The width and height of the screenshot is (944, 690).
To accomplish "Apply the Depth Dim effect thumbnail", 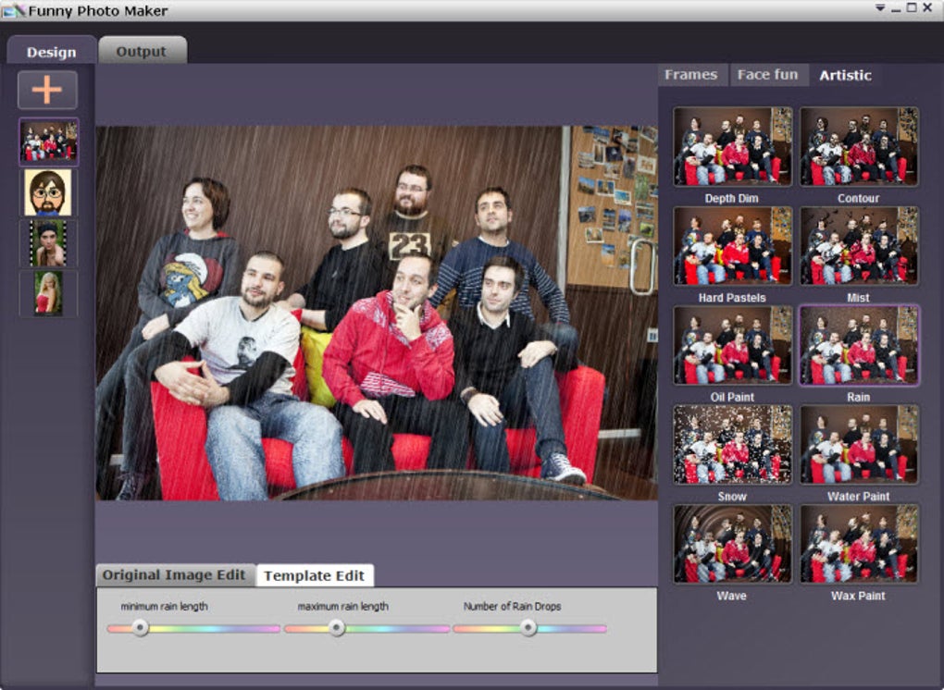I will click(733, 146).
